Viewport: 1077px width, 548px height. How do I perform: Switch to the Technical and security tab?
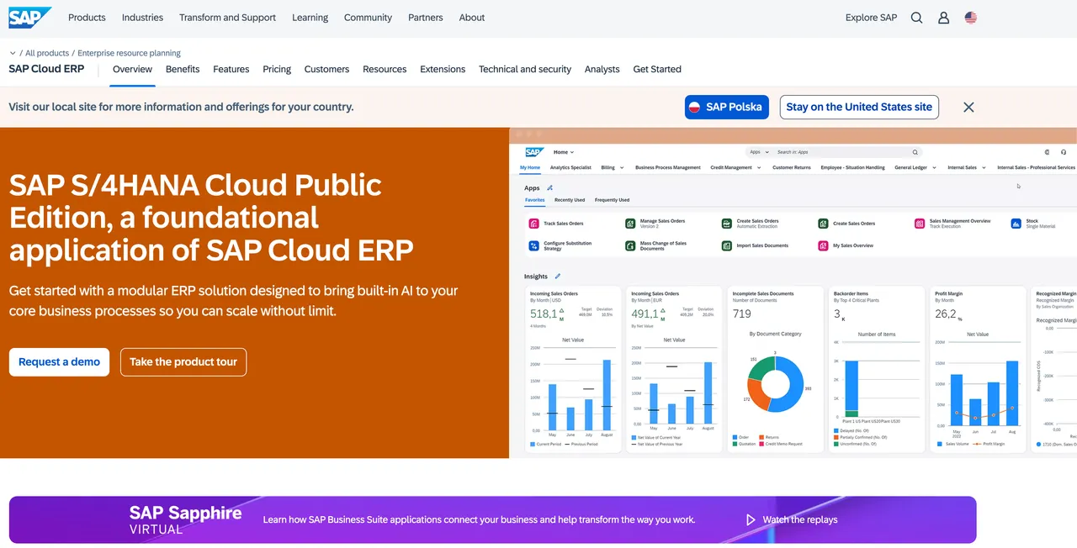pyautogui.click(x=525, y=69)
